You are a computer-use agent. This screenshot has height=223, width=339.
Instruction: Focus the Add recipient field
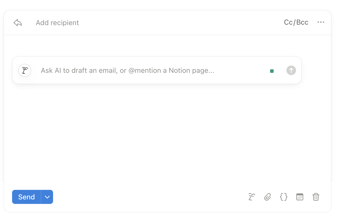pyautogui.click(x=57, y=23)
